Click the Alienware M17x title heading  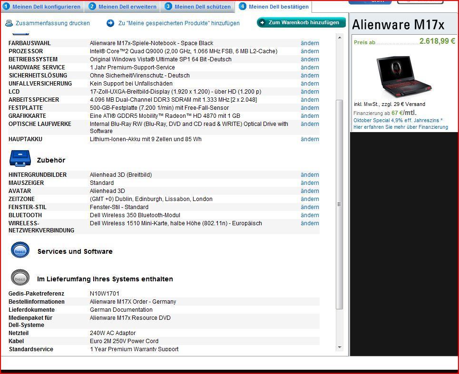(398, 24)
